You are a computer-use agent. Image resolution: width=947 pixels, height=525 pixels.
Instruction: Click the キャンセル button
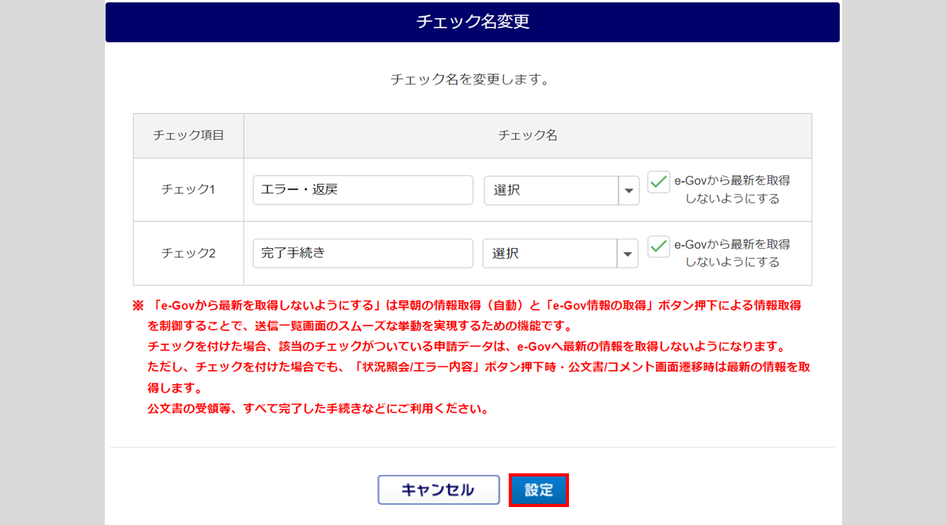(x=438, y=490)
